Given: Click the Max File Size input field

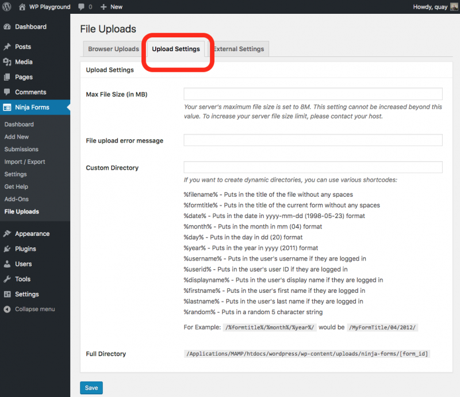Looking at the screenshot, I should click(313, 93).
